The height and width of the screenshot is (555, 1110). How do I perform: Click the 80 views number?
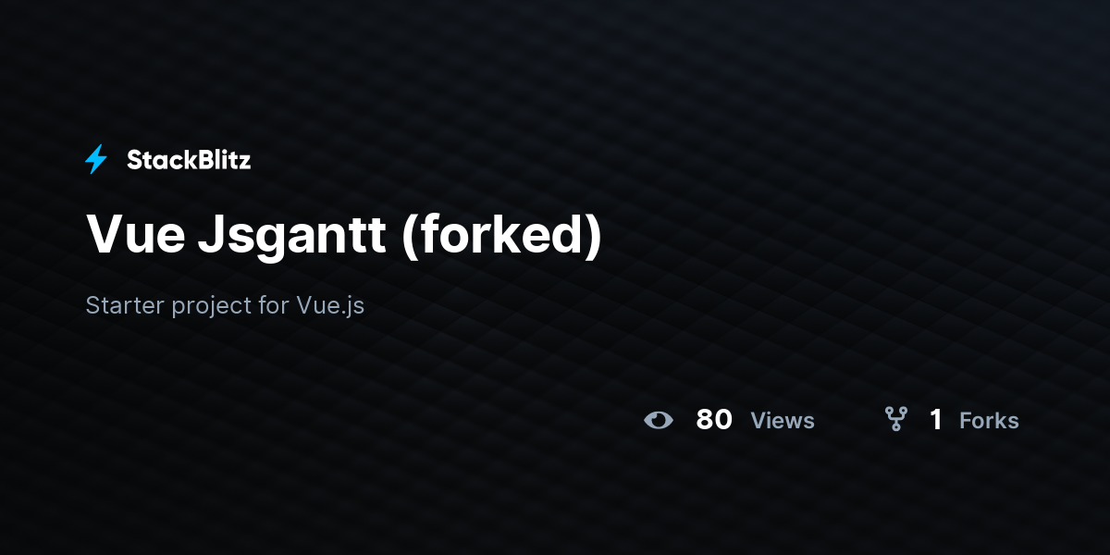pos(714,420)
